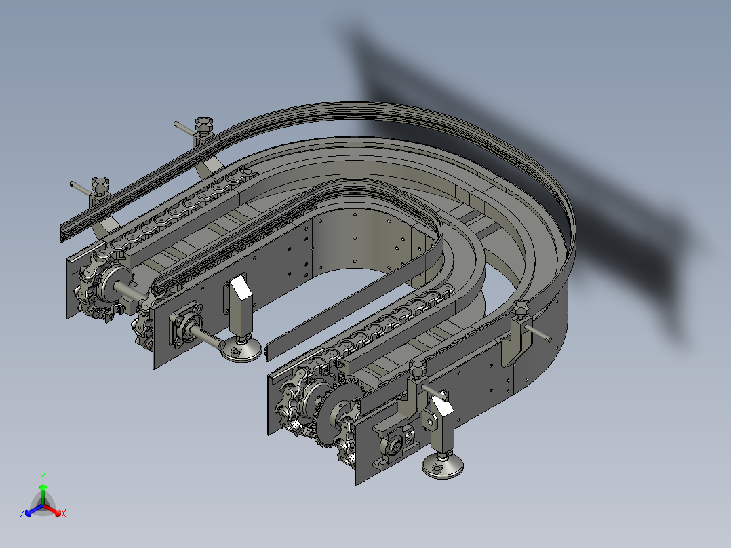The height and width of the screenshot is (548, 731).
Task: Select the curved inner wall panel with bolt holes
Action: tap(354, 240)
